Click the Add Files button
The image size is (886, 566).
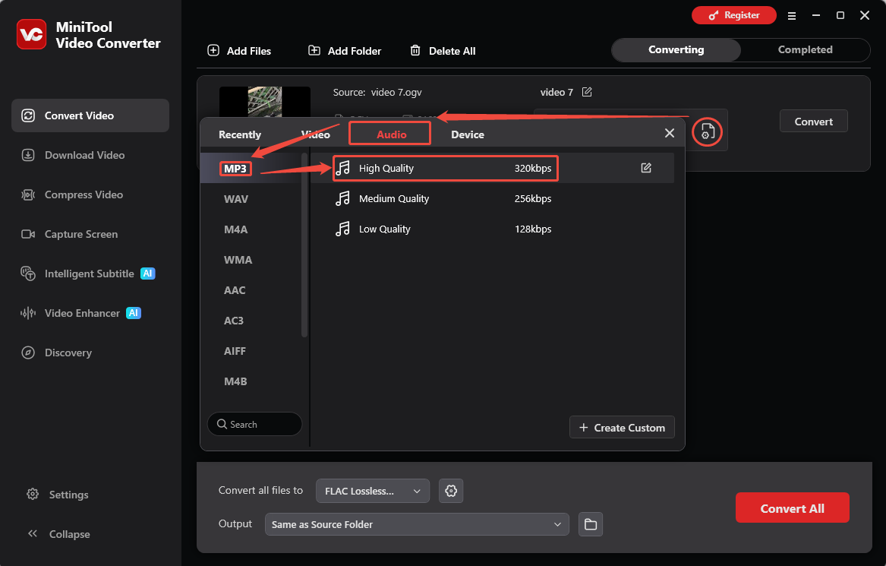pos(239,51)
